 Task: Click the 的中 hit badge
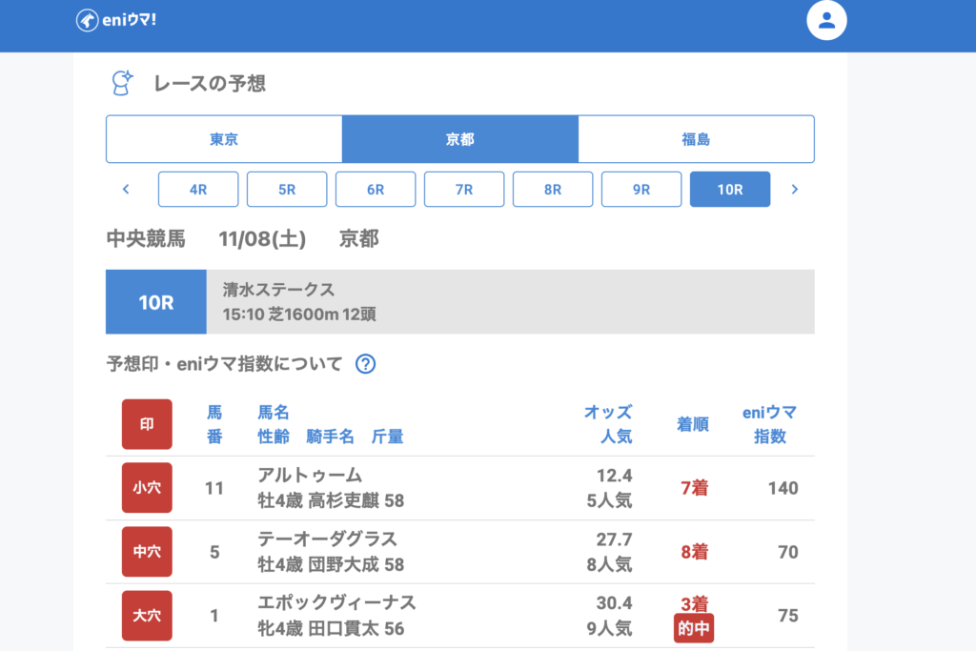(694, 629)
